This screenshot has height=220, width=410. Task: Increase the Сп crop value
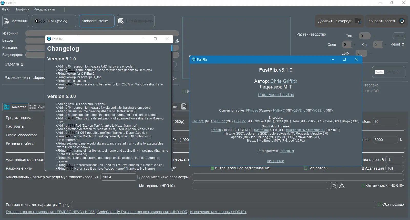pyautogui.click(x=385, y=45)
